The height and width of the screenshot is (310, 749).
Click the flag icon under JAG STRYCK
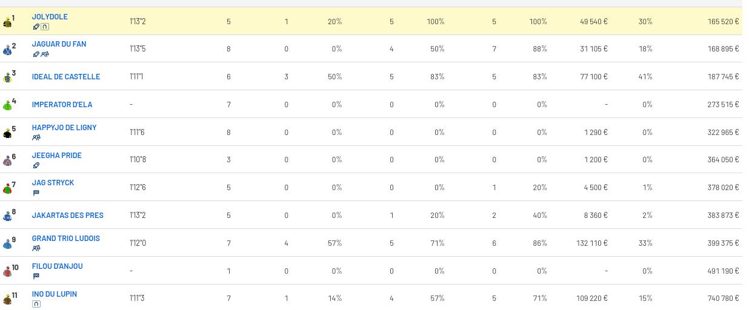36,193
